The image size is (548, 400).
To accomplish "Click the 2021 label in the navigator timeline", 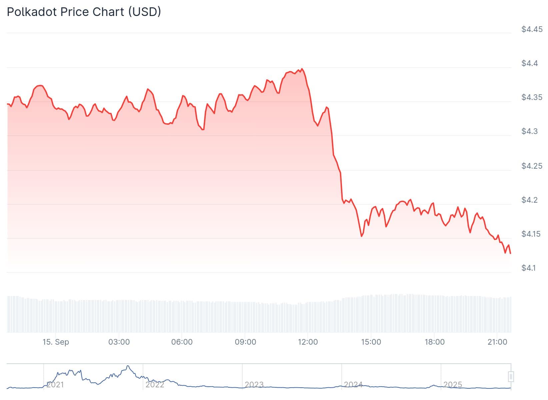I will 55,385.
